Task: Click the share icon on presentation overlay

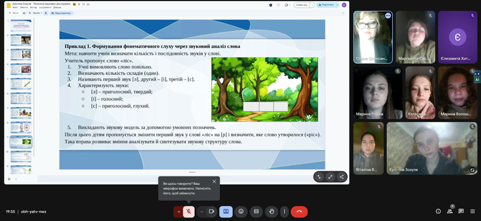Action: click(x=341, y=176)
